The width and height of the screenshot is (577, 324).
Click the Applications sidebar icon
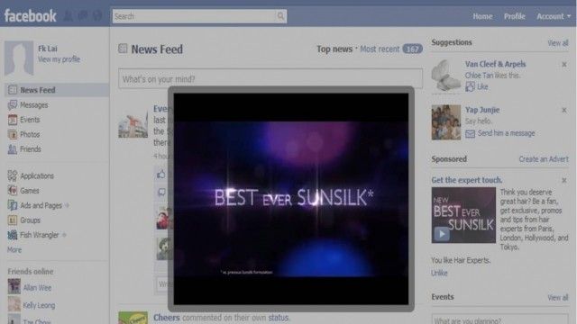13,175
